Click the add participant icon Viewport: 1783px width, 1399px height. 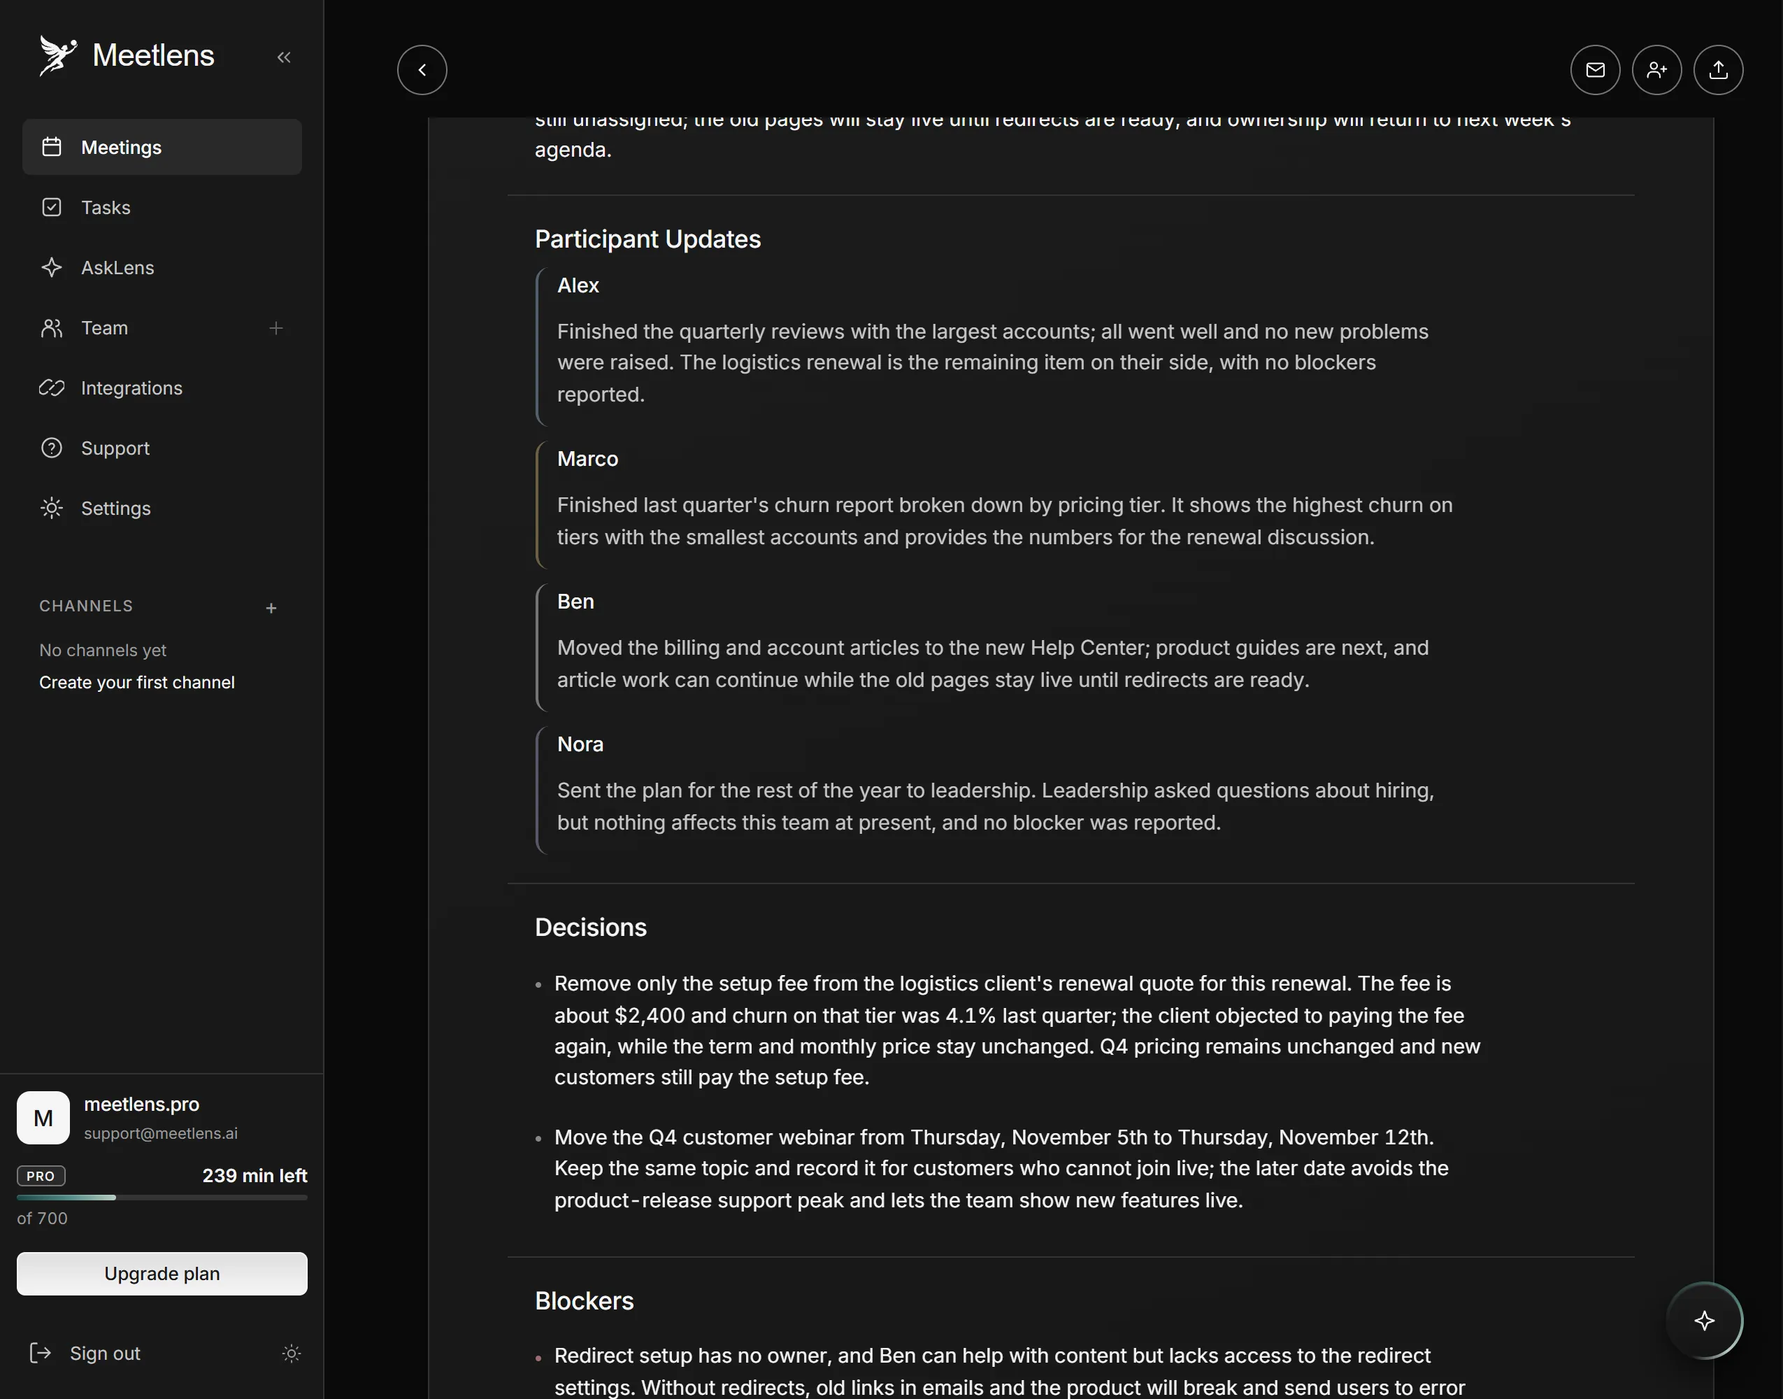point(1656,70)
